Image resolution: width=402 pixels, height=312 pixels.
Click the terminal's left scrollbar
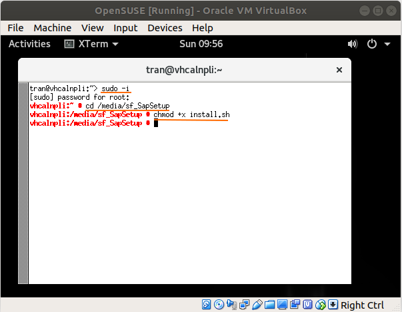tap(23, 183)
